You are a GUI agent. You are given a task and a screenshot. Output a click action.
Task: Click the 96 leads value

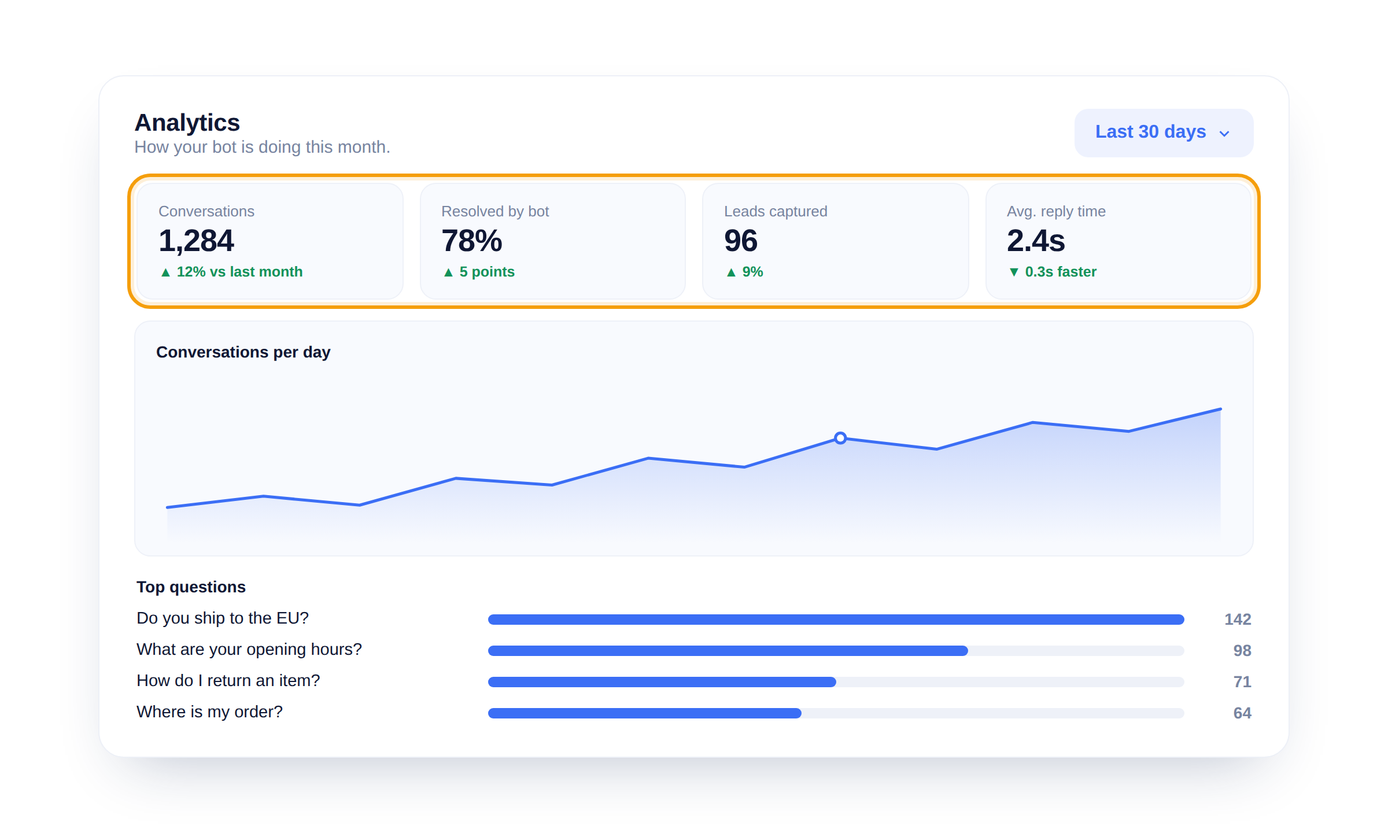[x=741, y=241]
